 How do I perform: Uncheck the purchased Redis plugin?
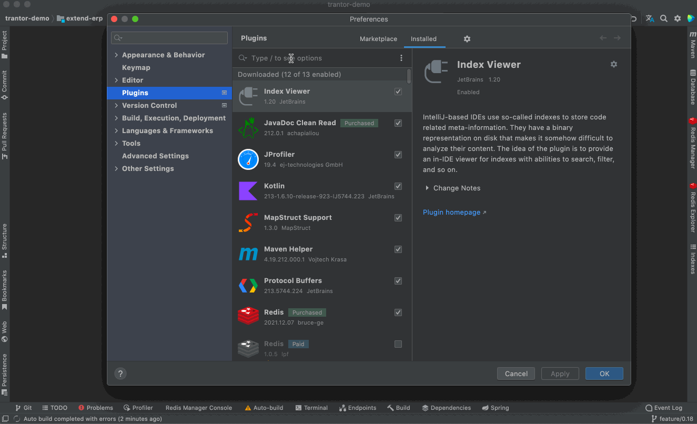[x=398, y=312]
